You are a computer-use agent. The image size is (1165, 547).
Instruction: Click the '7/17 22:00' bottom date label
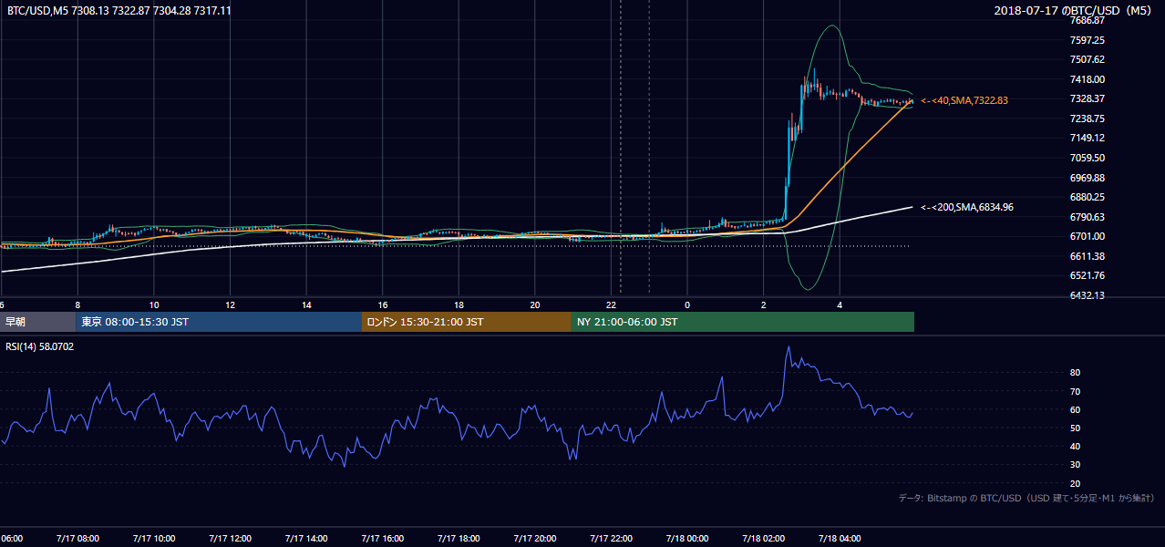(x=612, y=538)
